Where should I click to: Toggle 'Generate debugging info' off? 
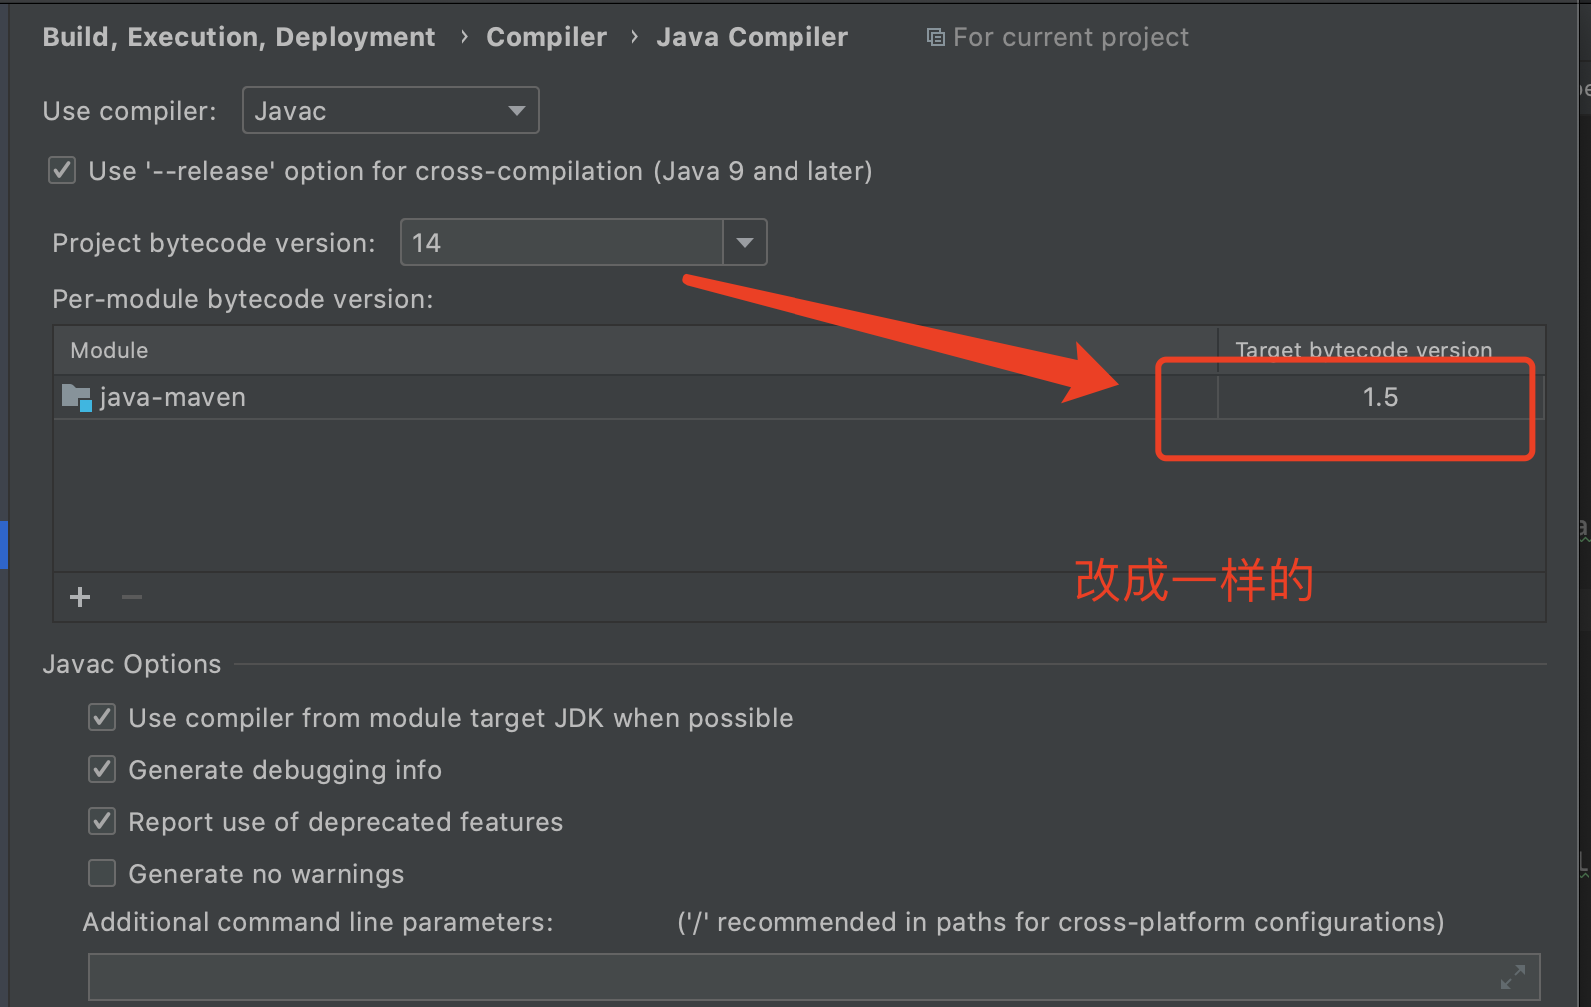tap(101, 769)
